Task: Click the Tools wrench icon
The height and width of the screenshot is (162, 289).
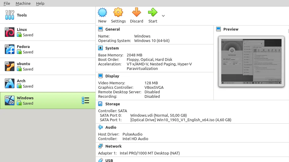Action: pyautogui.click(x=10, y=15)
